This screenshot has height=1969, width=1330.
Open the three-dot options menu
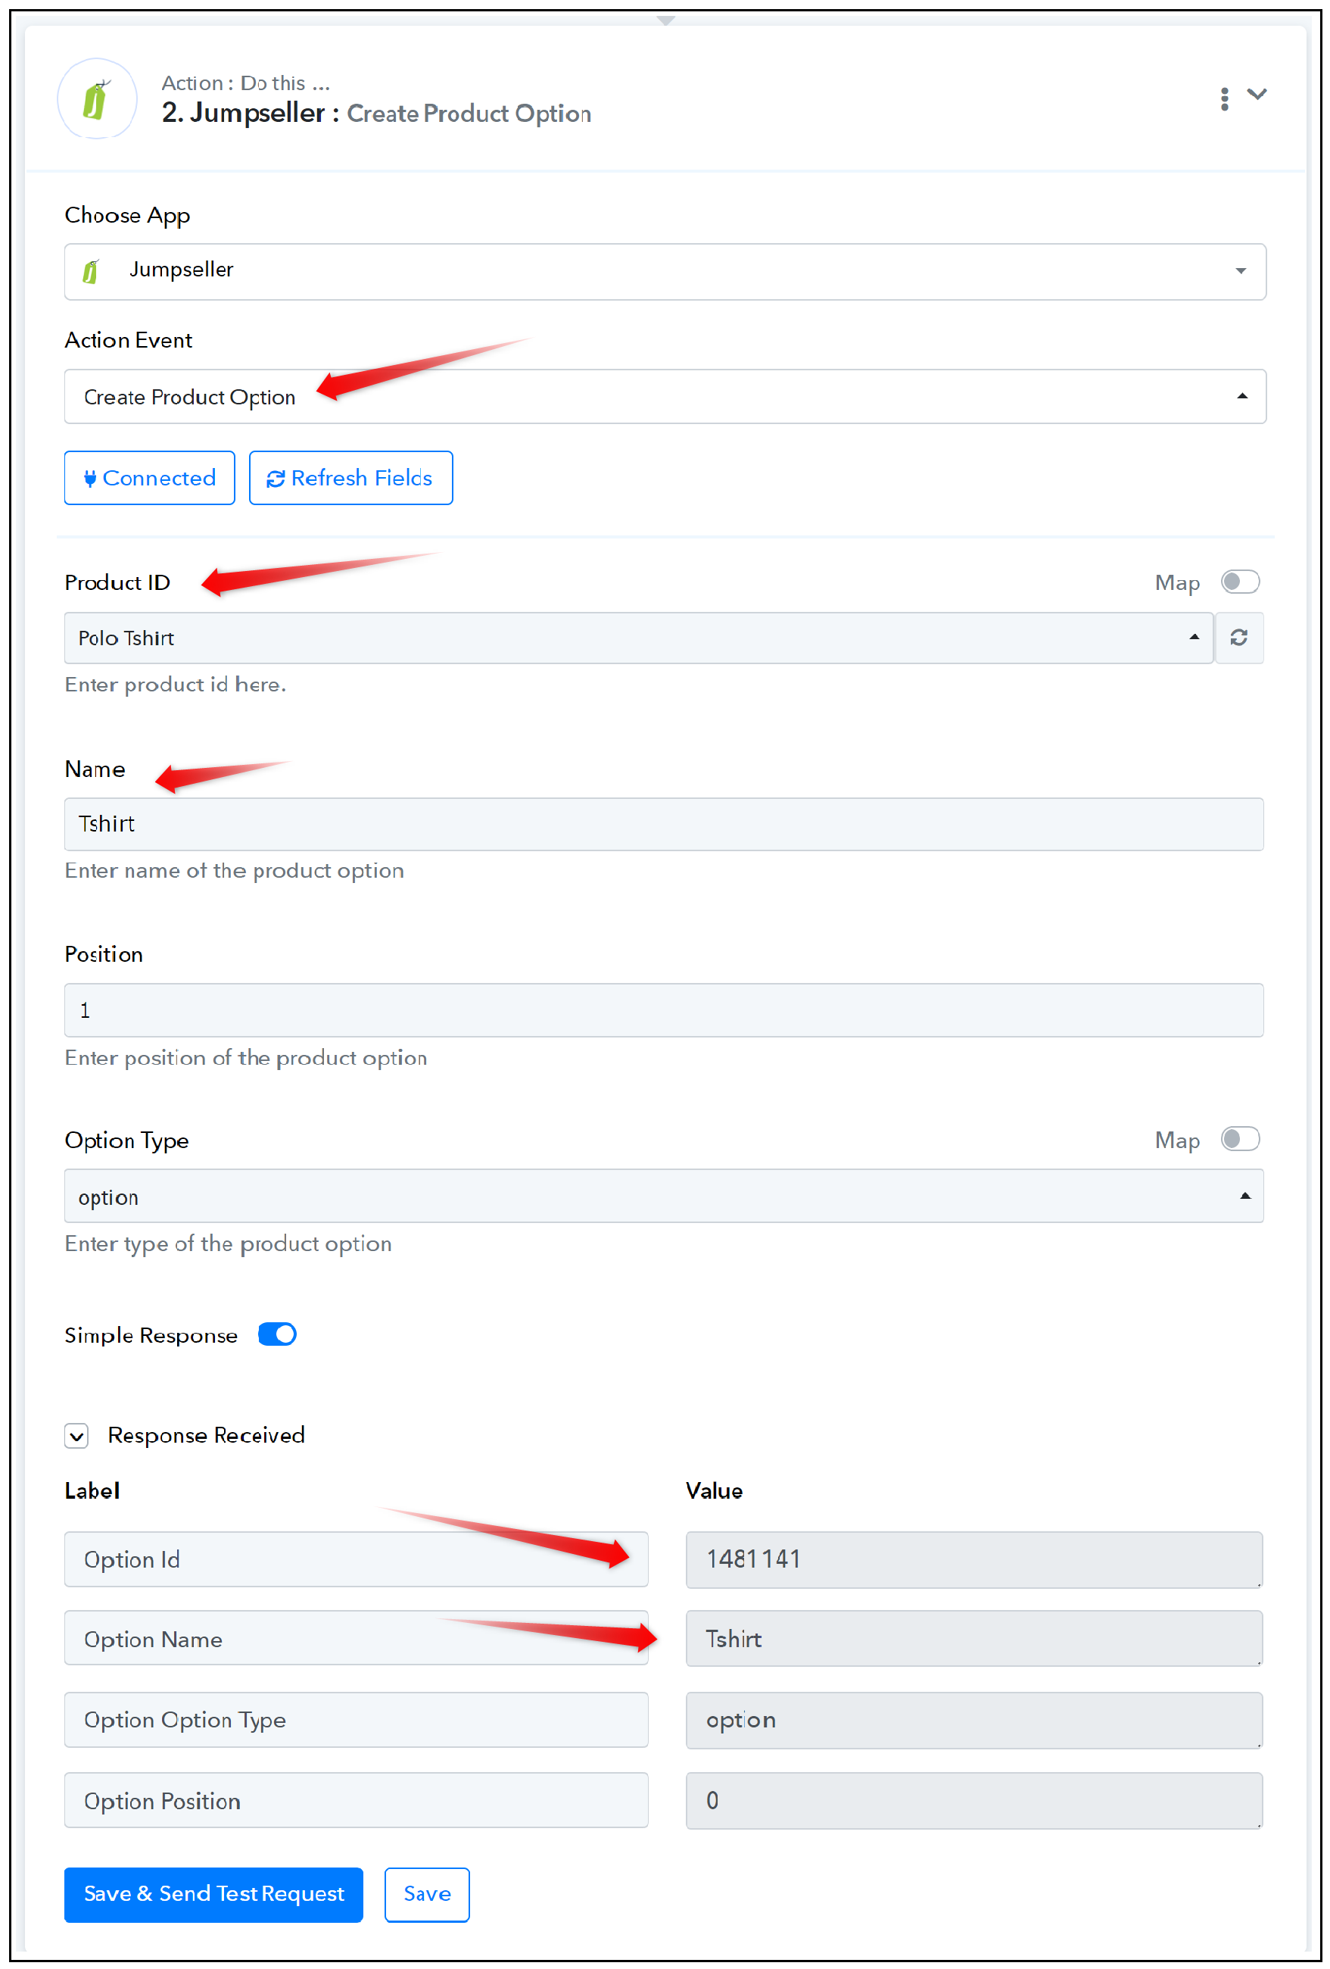click(1224, 99)
